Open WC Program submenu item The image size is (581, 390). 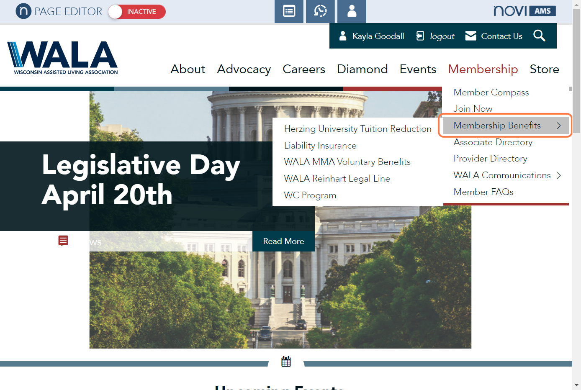pyautogui.click(x=310, y=195)
